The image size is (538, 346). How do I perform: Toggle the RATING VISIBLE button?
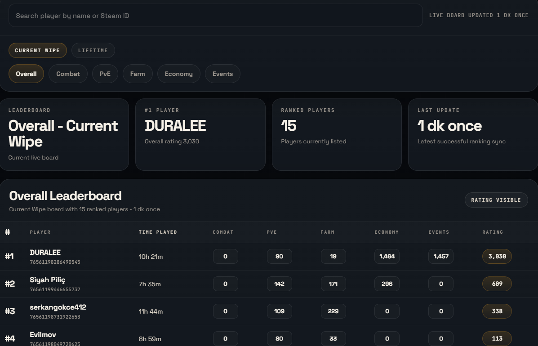(x=496, y=200)
